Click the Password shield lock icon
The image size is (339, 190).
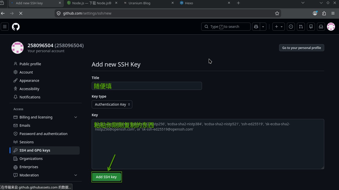pos(16,134)
